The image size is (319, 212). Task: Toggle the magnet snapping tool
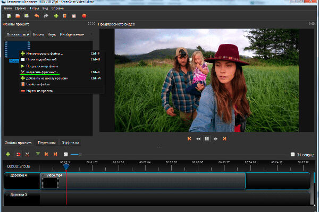pyautogui.click(x=18, y=154)
